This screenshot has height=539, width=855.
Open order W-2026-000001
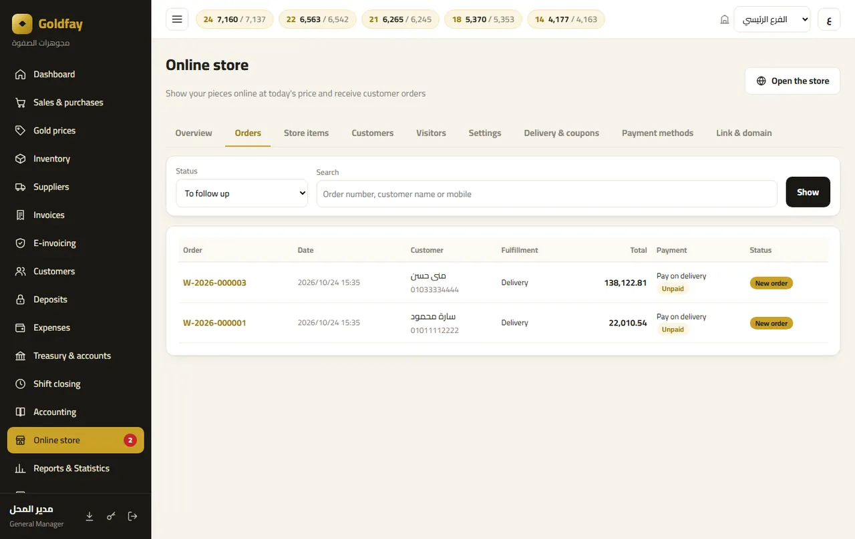click(x=214, y=323)
